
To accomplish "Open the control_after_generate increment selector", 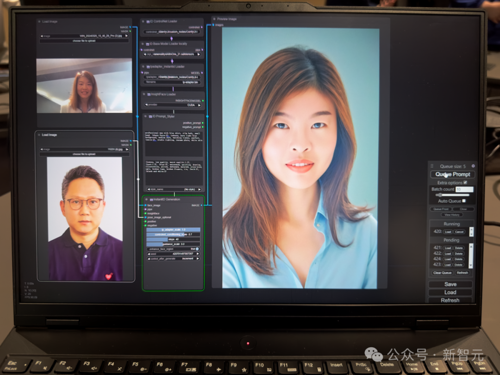I will pos(174,259).
